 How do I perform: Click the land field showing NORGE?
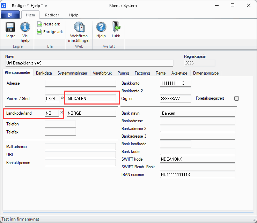pyautogui.click(x=91, y=113)
